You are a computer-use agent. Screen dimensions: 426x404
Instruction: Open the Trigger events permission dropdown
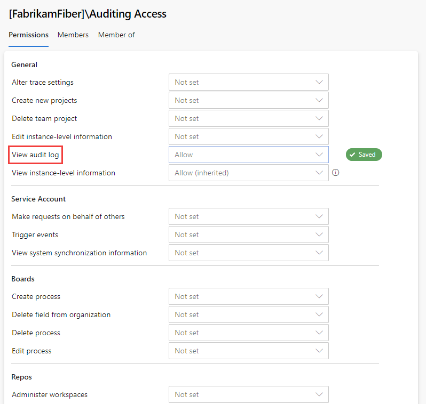pos(248,235)
